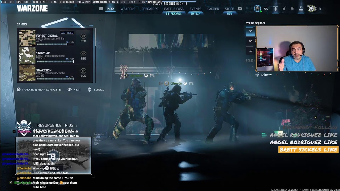Image resolution: width=340 pixels, height=191 pixels.
Task: Click the player level 55 in header
Action: [x=266, y=9]
